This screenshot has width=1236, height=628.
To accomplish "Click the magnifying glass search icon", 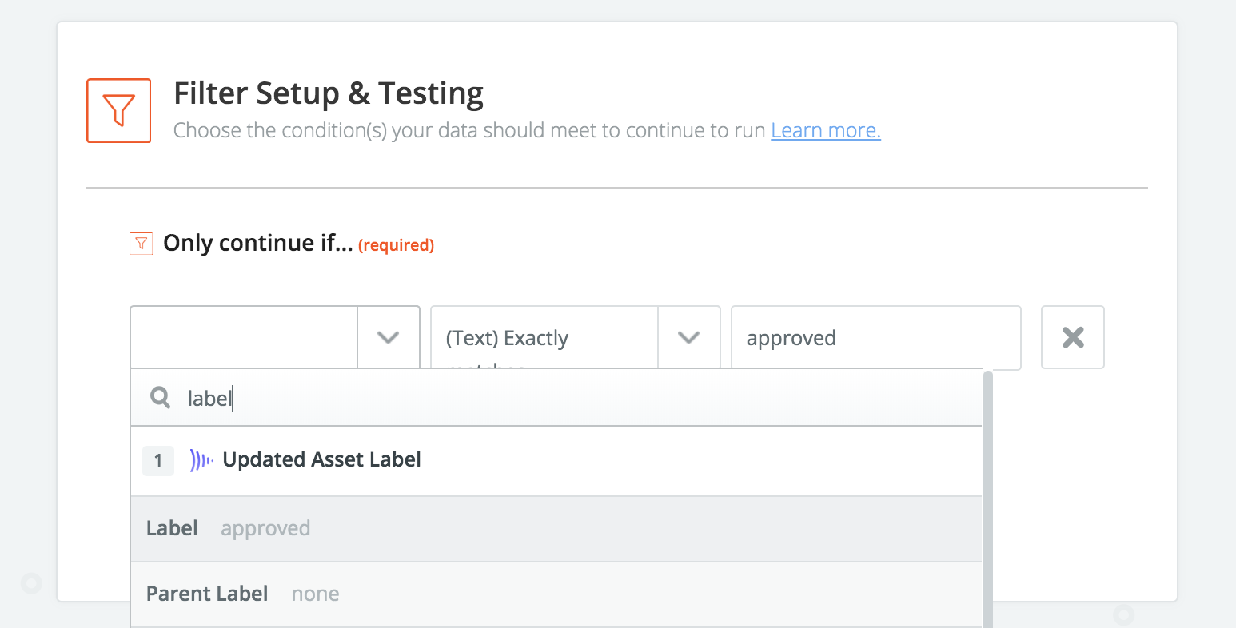I will pos(160,397).
